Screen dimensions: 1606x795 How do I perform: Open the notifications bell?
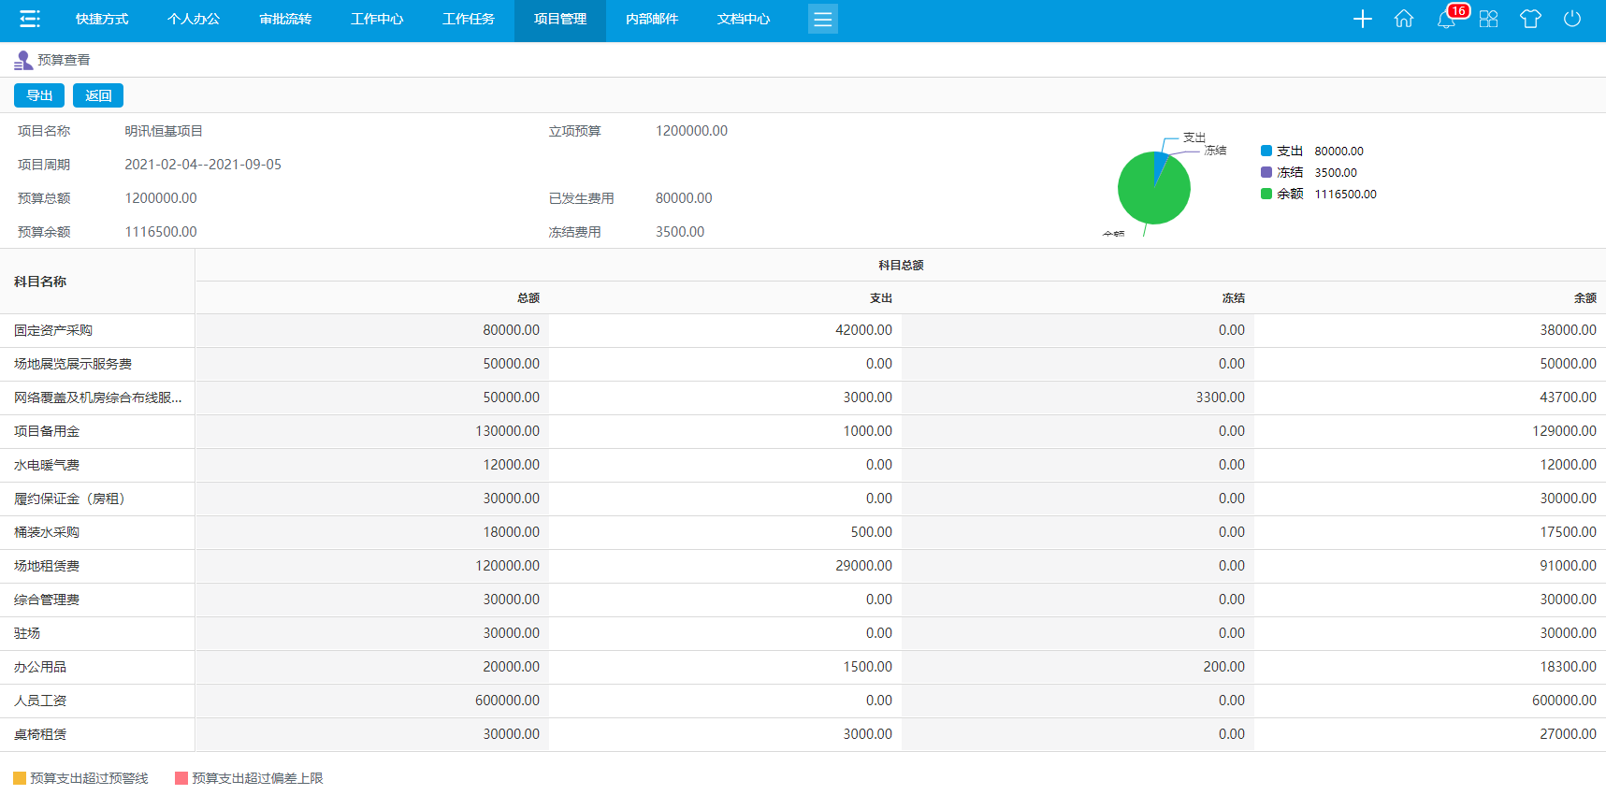[x=1446, y=20]
